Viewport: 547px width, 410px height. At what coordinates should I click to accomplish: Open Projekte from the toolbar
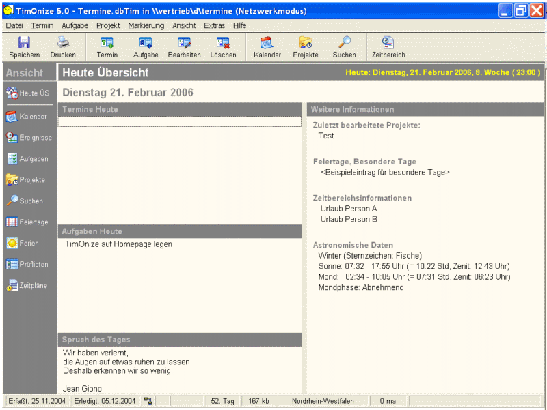(x=306, y=47)
